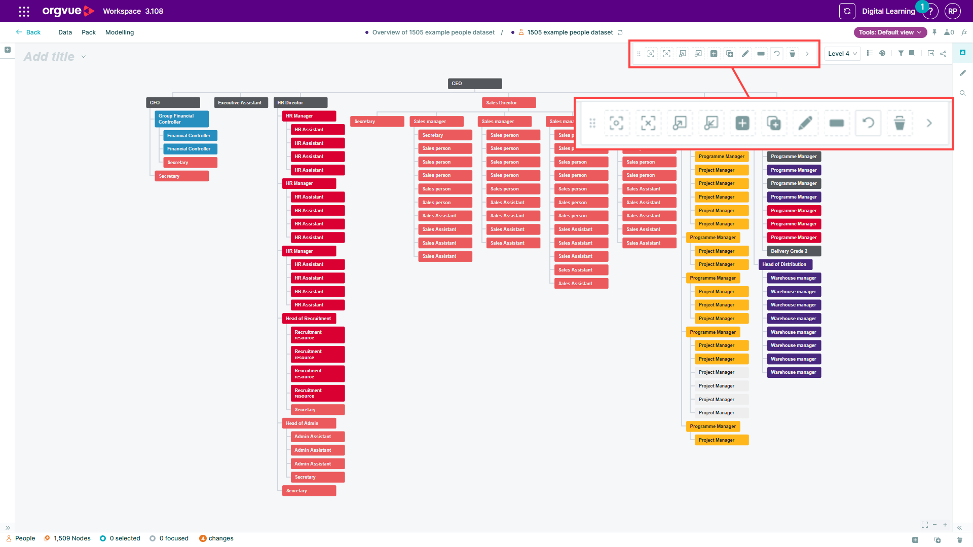Select the pencil edit tool
The width and height of the screenshot is (973, 547).
[x=745, y=54]
